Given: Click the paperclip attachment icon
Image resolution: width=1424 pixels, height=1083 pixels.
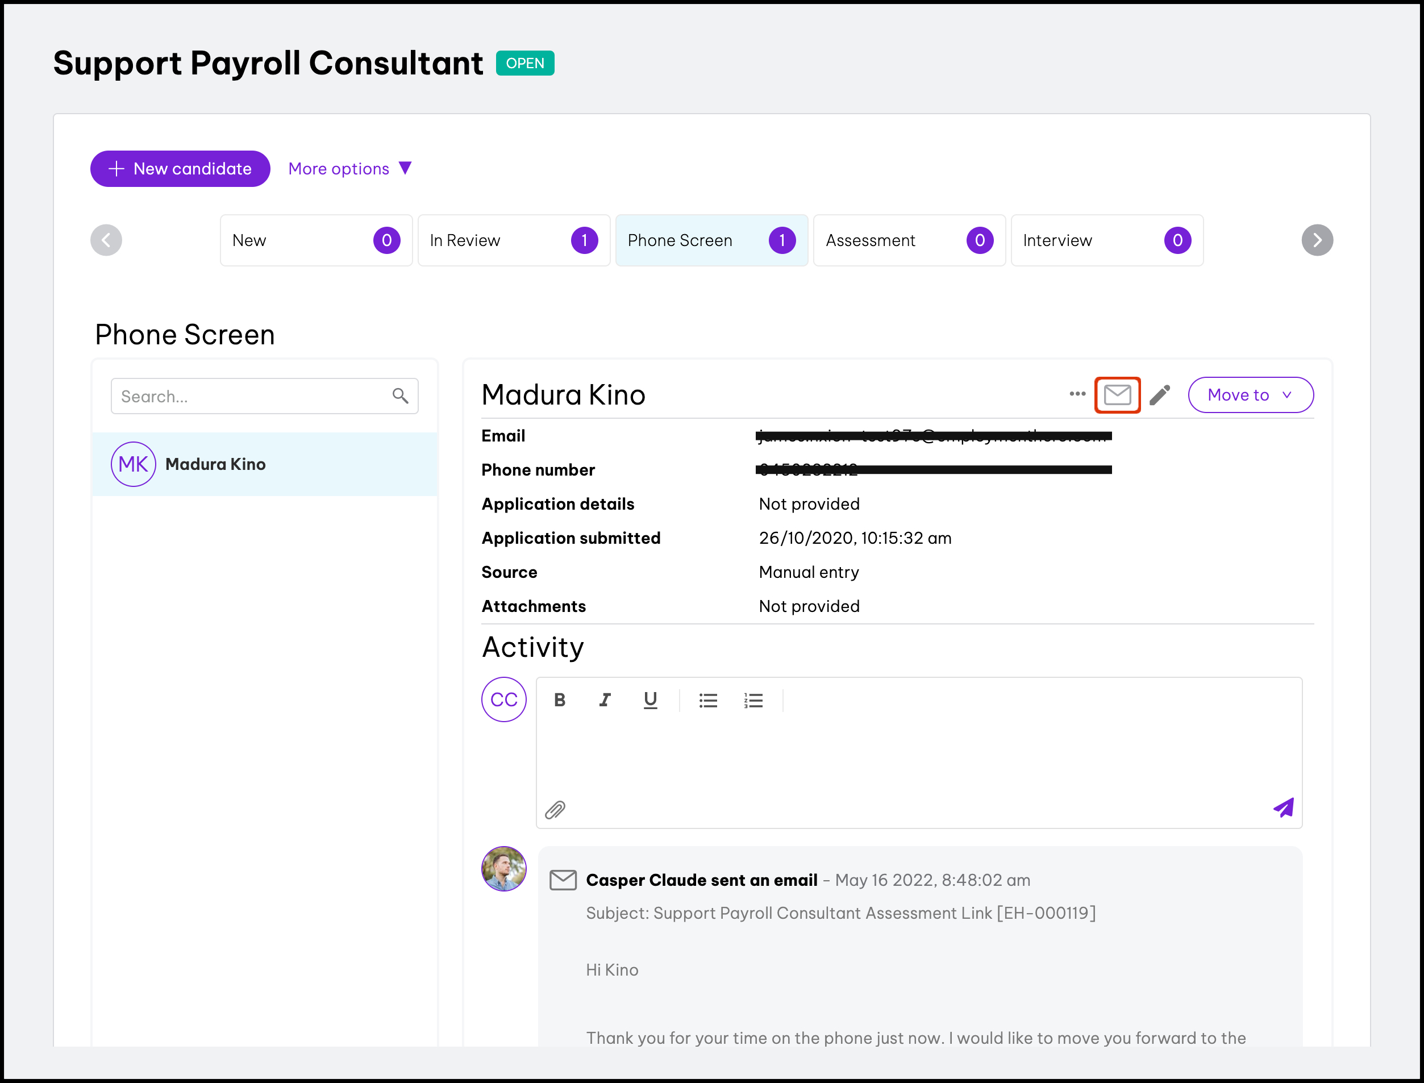Looking at the screenshot, I should pyautogui.click(x=555, y=810).
